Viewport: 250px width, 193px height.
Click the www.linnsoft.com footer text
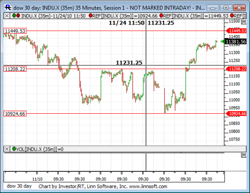click(x=148, y=186)
